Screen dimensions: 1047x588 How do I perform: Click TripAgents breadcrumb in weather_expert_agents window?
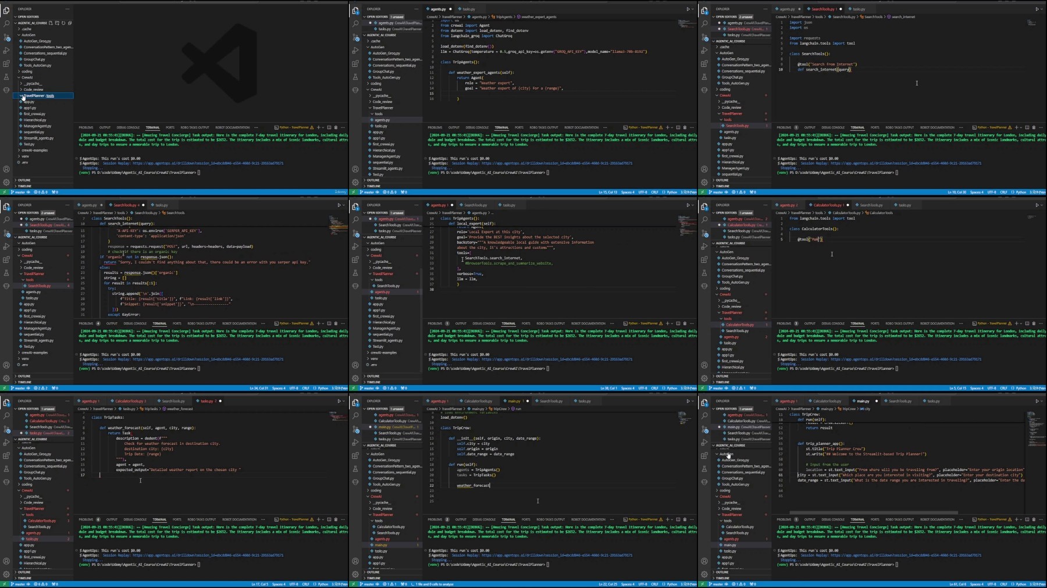pos(504,17)
